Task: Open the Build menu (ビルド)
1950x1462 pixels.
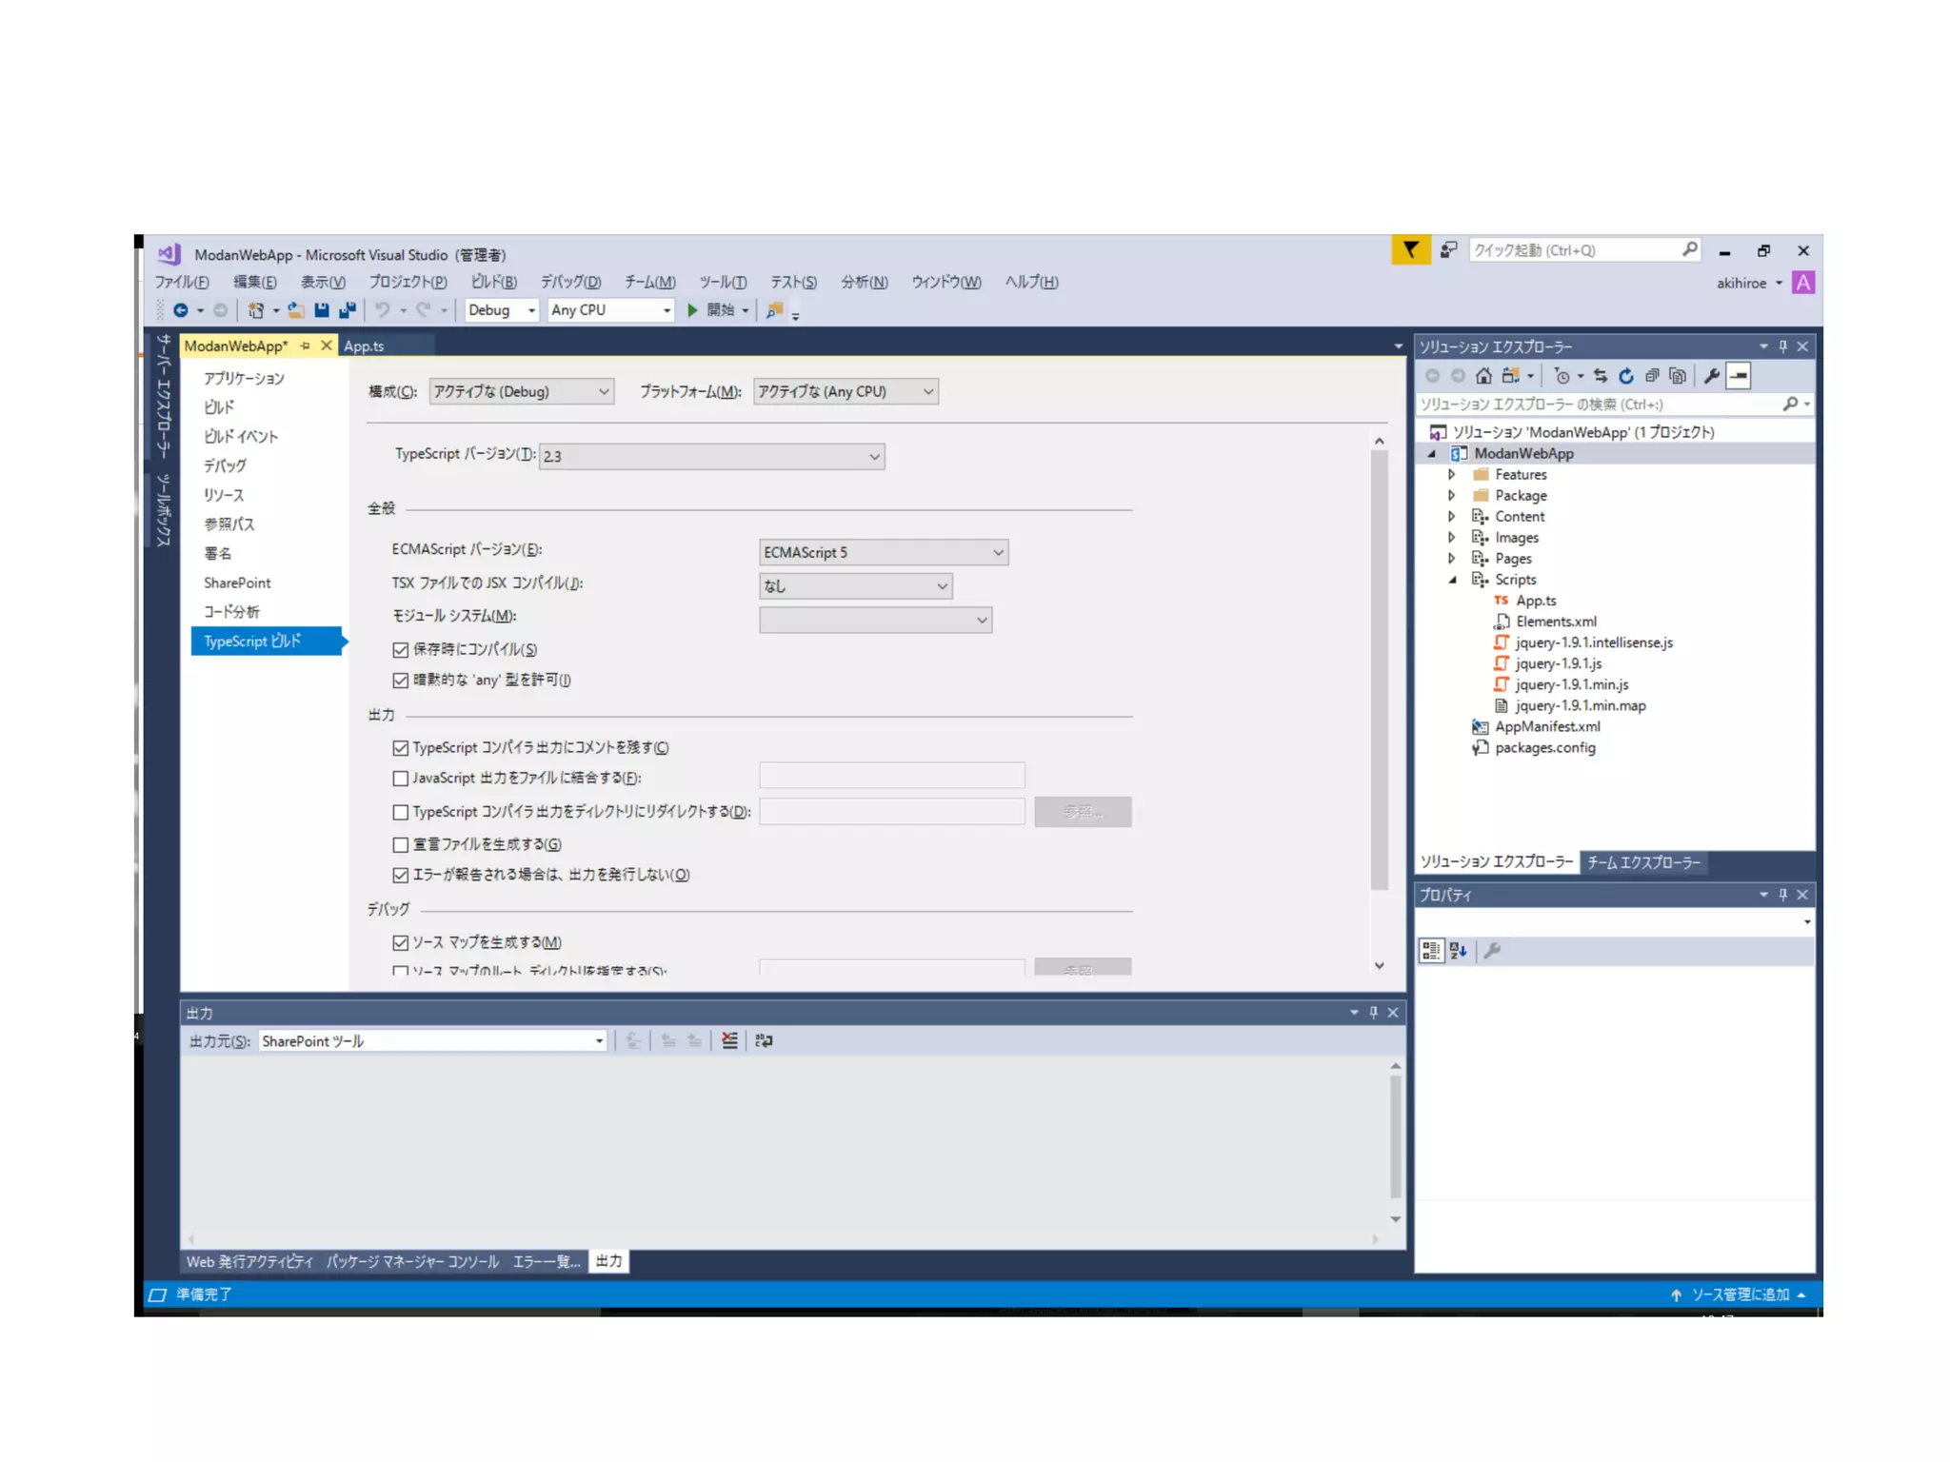Action: (x=493, y=282)
